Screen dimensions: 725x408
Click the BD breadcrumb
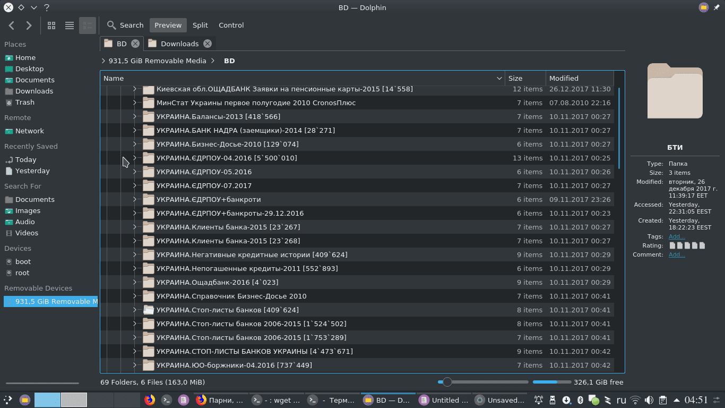229,61
